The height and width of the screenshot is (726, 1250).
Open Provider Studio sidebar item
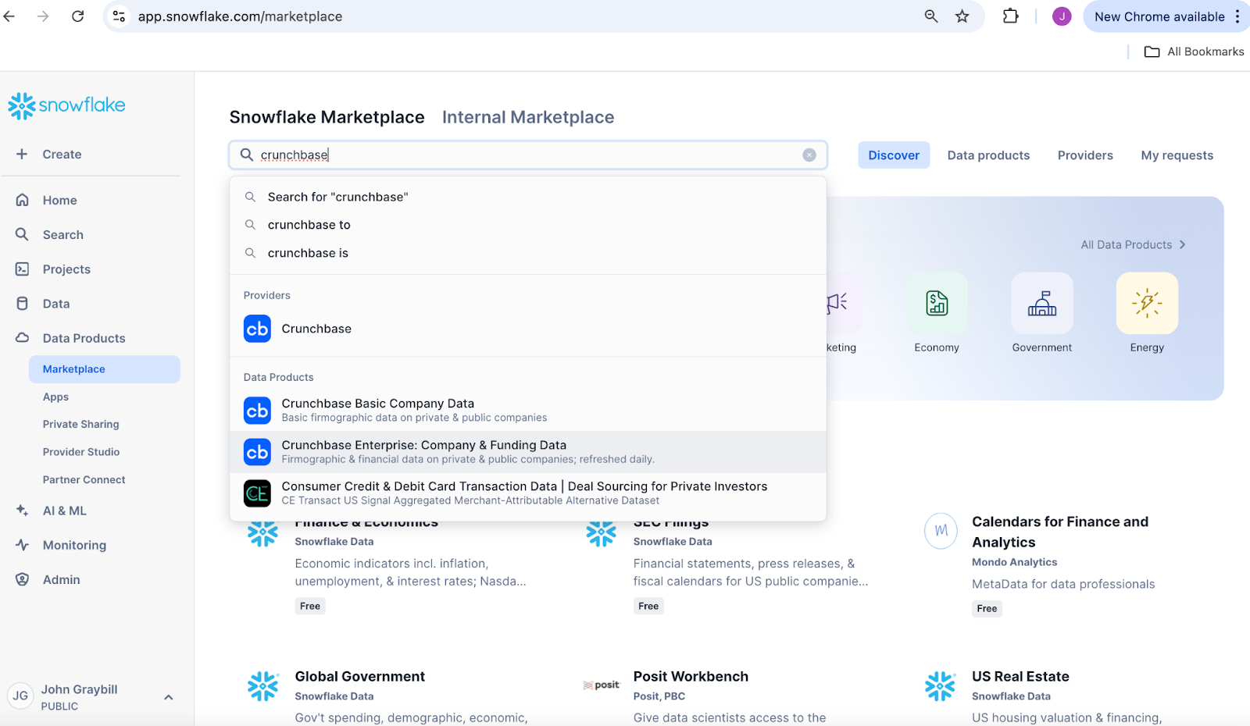[81, 452]
